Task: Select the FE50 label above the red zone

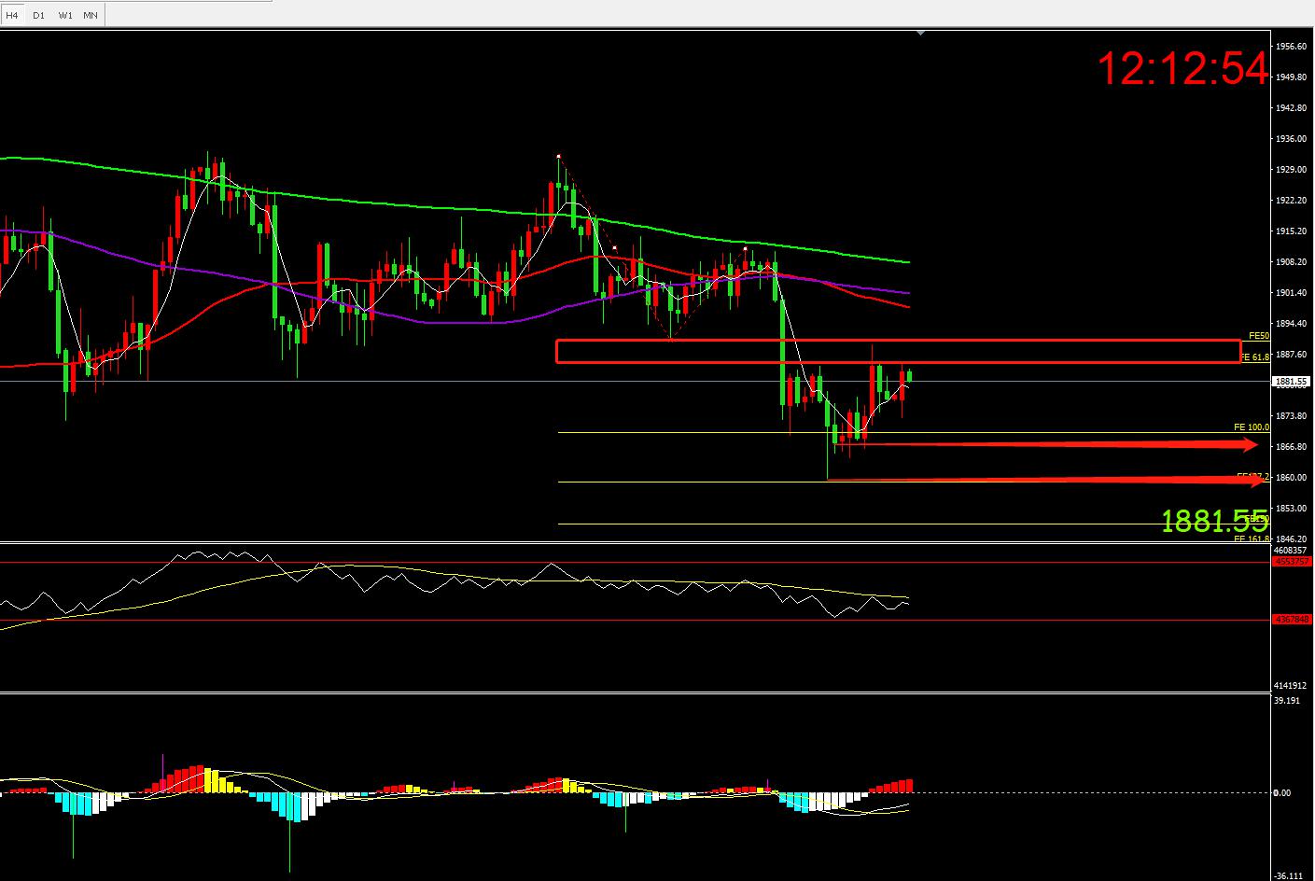Action: (x=1259, y=335)
